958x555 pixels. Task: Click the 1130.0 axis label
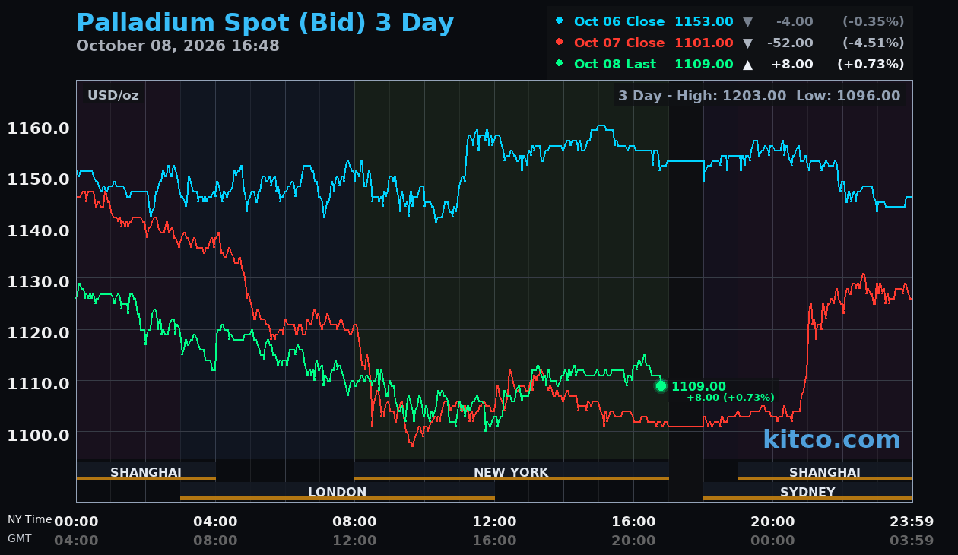[39, 281]
